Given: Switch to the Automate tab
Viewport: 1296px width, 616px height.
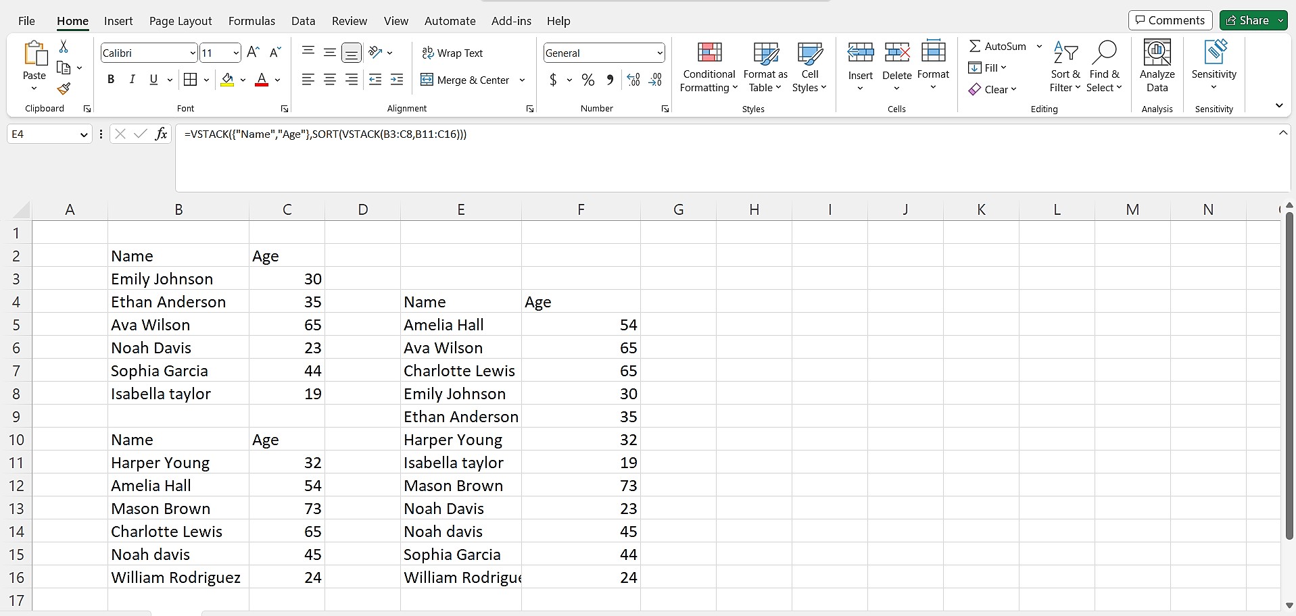Looking at the screenshot, I should [x=450, y=21].
